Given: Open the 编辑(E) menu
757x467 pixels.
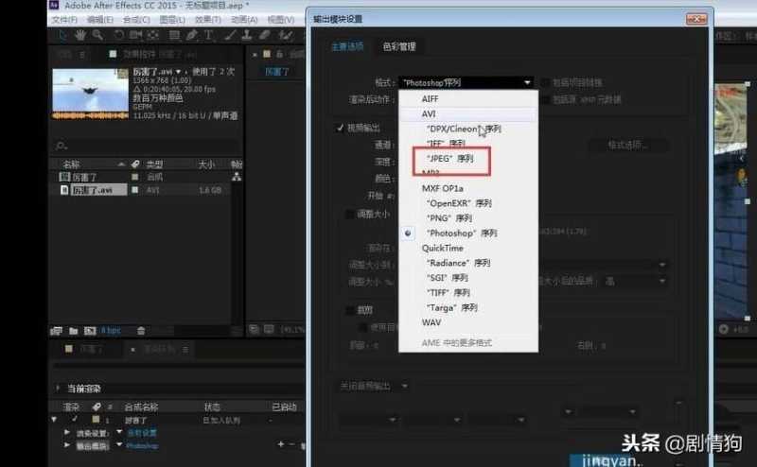Looking at the screenshot, I should pos(100,19).
